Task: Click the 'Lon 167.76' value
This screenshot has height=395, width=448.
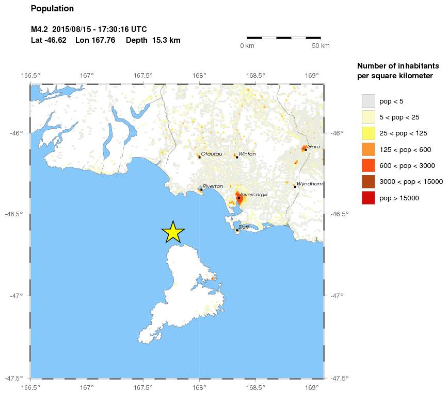Action: (x=95, y=40)
